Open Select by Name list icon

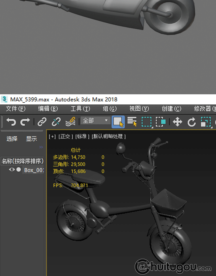pos(132,122)
